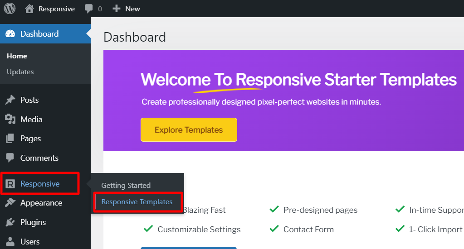Click the Welcome To Responsive Starter Templates heading

298,80
